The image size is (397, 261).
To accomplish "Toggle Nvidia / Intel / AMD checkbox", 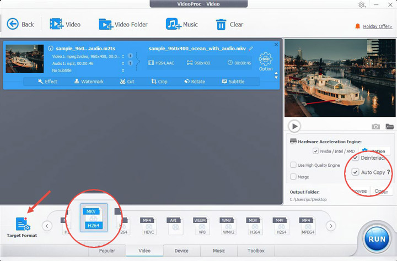I will point(315,151).
